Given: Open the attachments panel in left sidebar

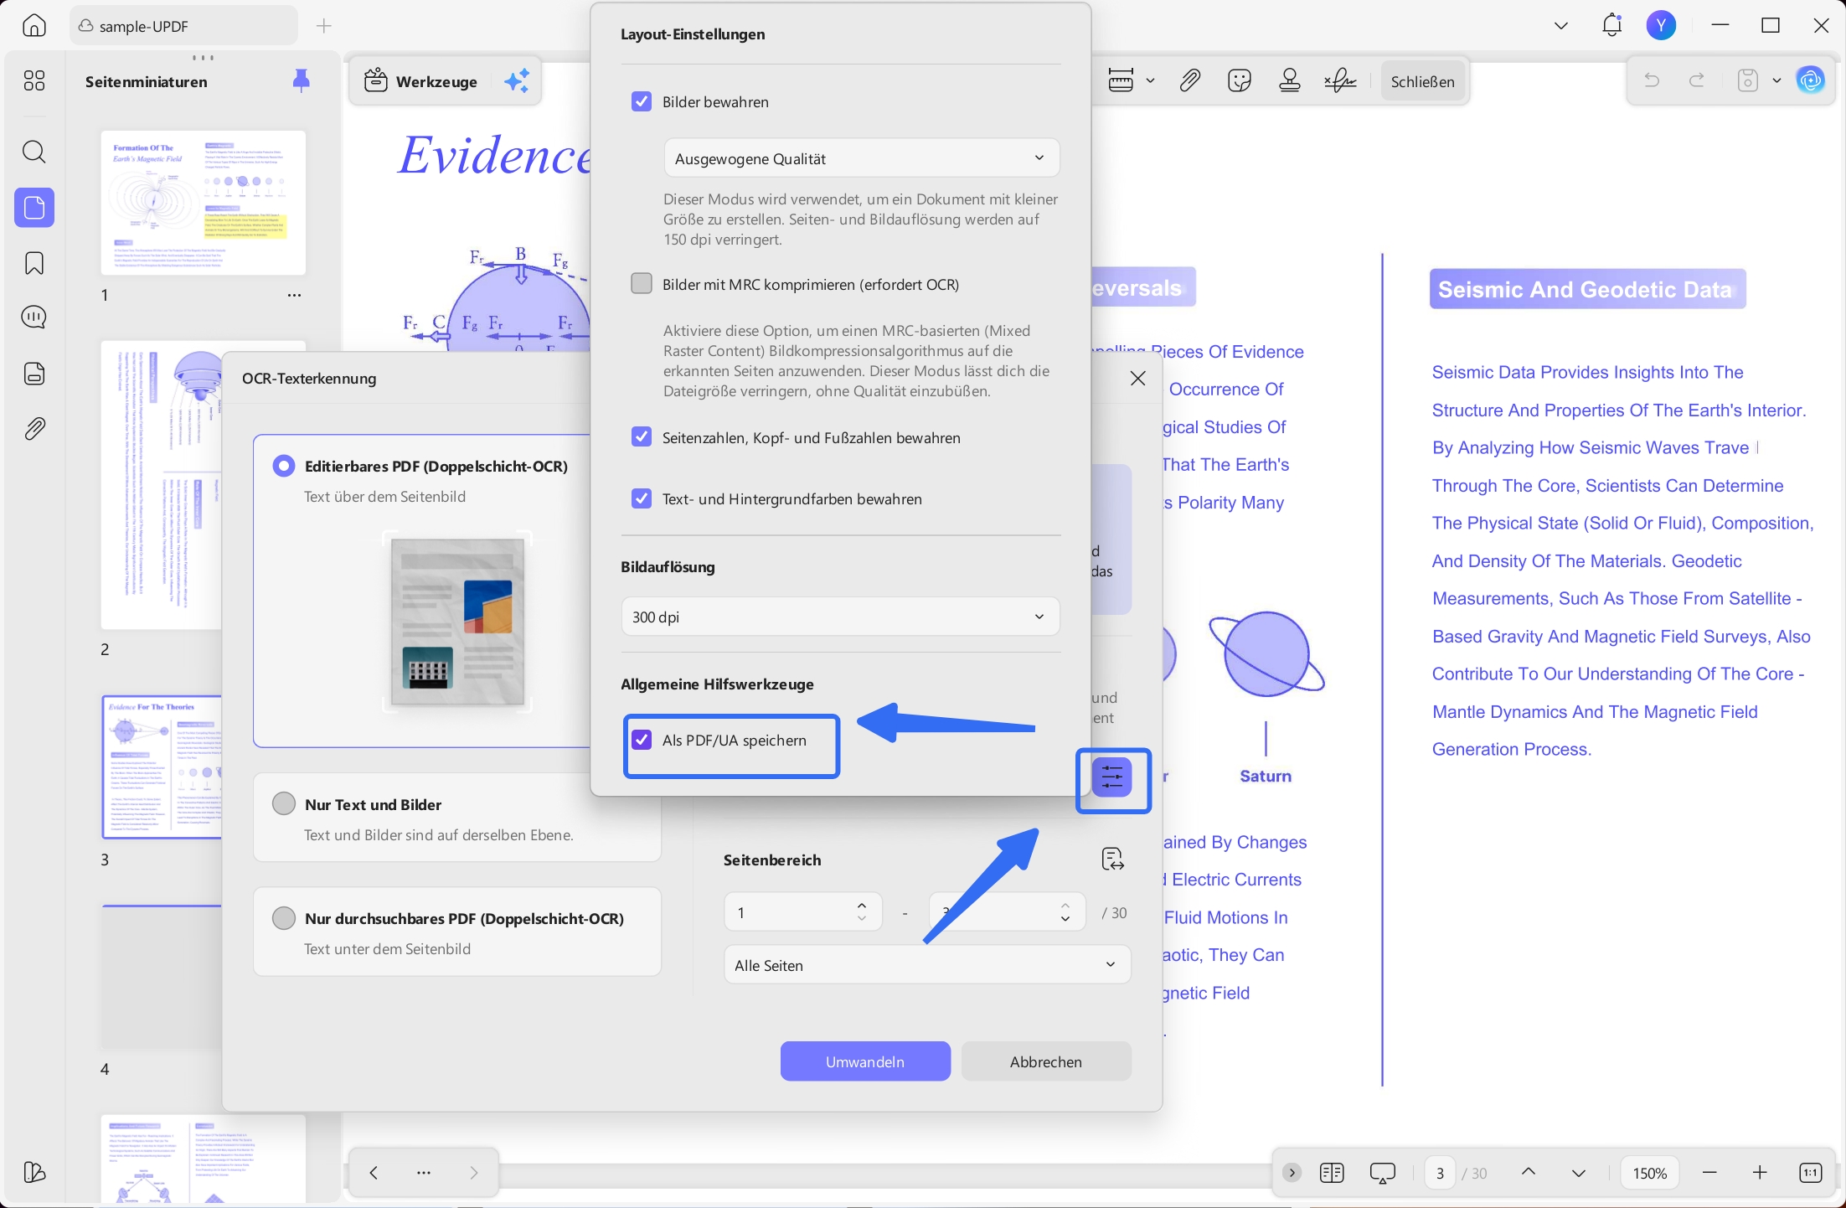Looking at the screenshot, I should tap(34, 429).
